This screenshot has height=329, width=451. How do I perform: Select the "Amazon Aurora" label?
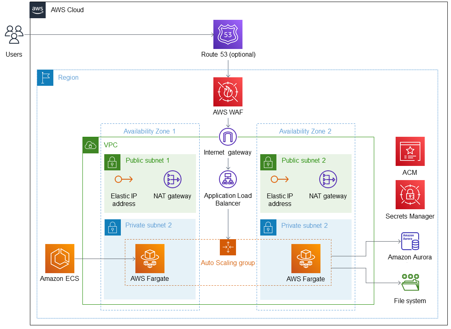tap(410, 257)
